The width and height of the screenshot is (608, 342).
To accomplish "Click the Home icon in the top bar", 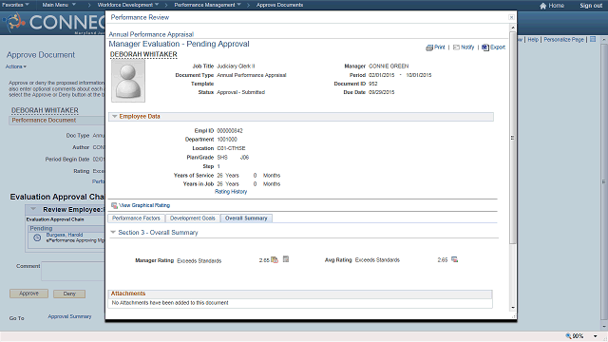I will coord(542,6).
